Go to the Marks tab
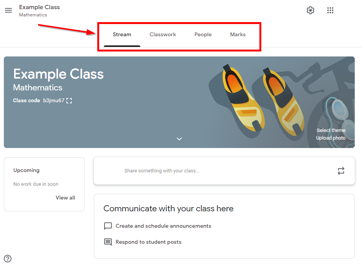The width and height of the screenshot is (362, 267). (238, 35)
